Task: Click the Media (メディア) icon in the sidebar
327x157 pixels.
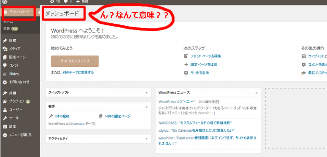Action: [5, 49]
